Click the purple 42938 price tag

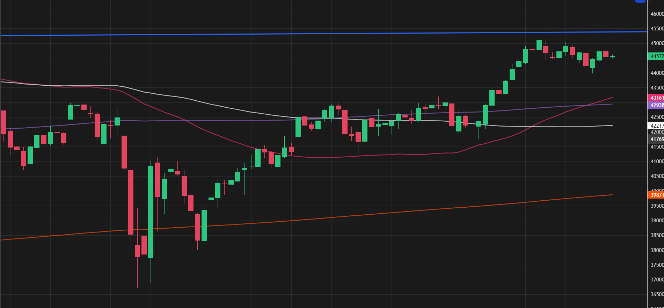coord(656,105)
